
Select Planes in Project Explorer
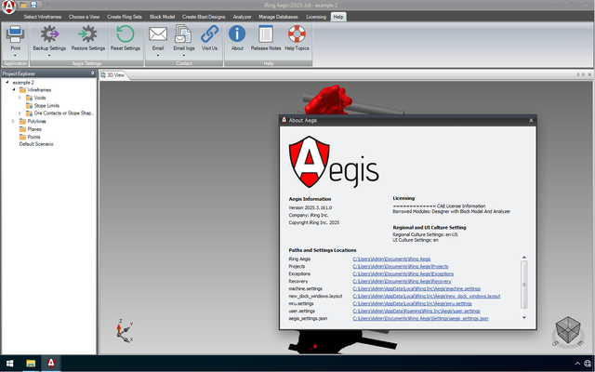pos(34,129)
